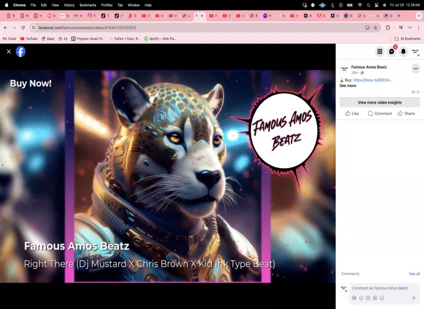
Task: Open the media controls toolbar icon
Action: pyautogui.click(x=401, y=28)
